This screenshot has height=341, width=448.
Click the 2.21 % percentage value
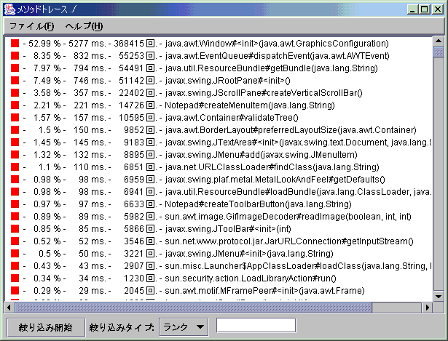47,105
